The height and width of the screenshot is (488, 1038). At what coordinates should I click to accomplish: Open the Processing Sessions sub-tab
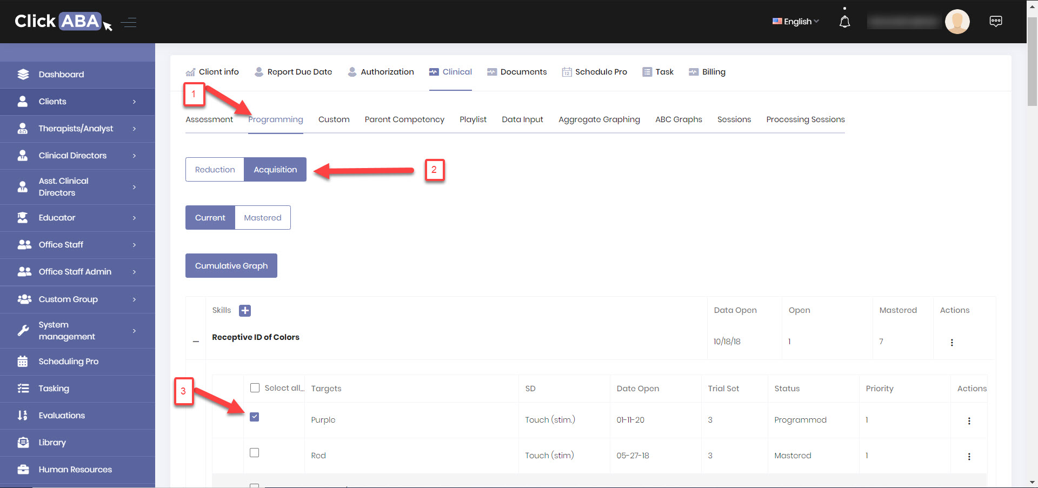click(x=806, y=119)
